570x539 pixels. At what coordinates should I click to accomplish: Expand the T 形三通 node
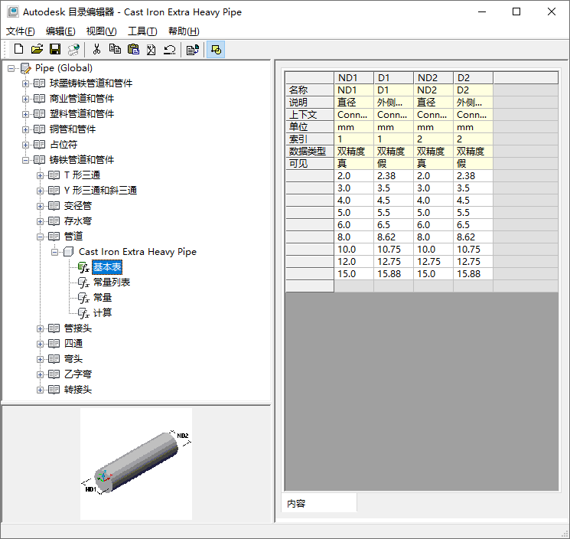pos(40,175)
